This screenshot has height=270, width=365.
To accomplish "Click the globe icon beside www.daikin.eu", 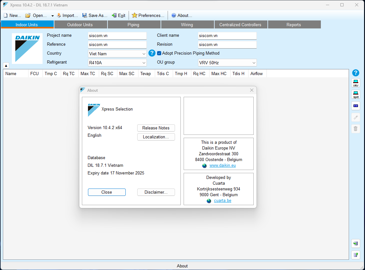I will [x=204, y=166].
